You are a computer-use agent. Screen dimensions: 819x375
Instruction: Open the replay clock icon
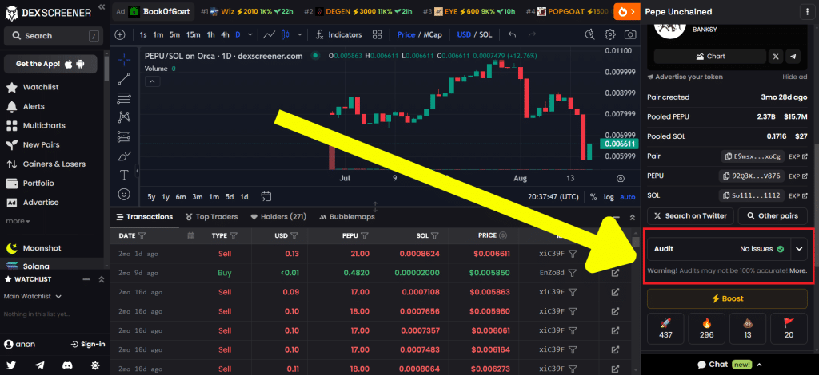589,35
